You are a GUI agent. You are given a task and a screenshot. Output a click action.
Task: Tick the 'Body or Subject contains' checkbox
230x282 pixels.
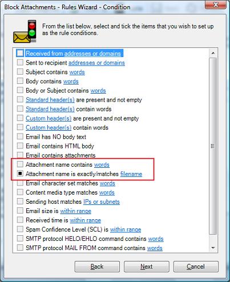point(20,90)
